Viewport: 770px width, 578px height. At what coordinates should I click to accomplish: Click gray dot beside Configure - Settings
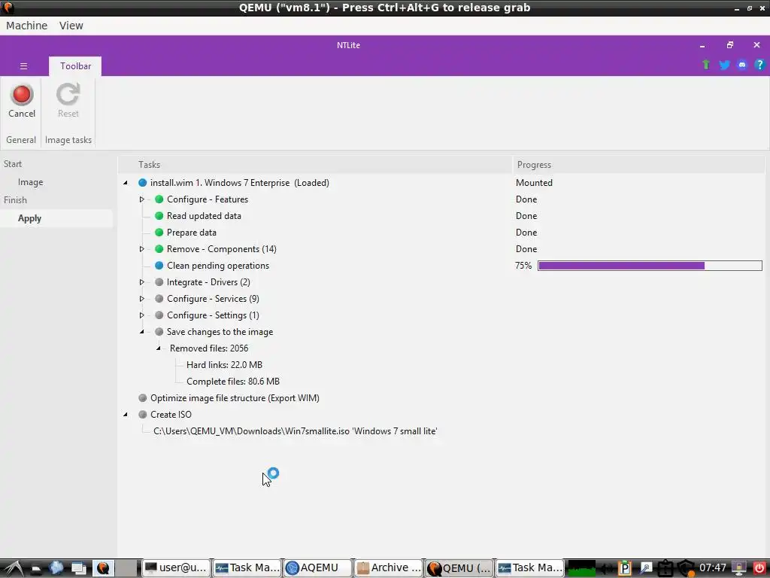[159, 315]
